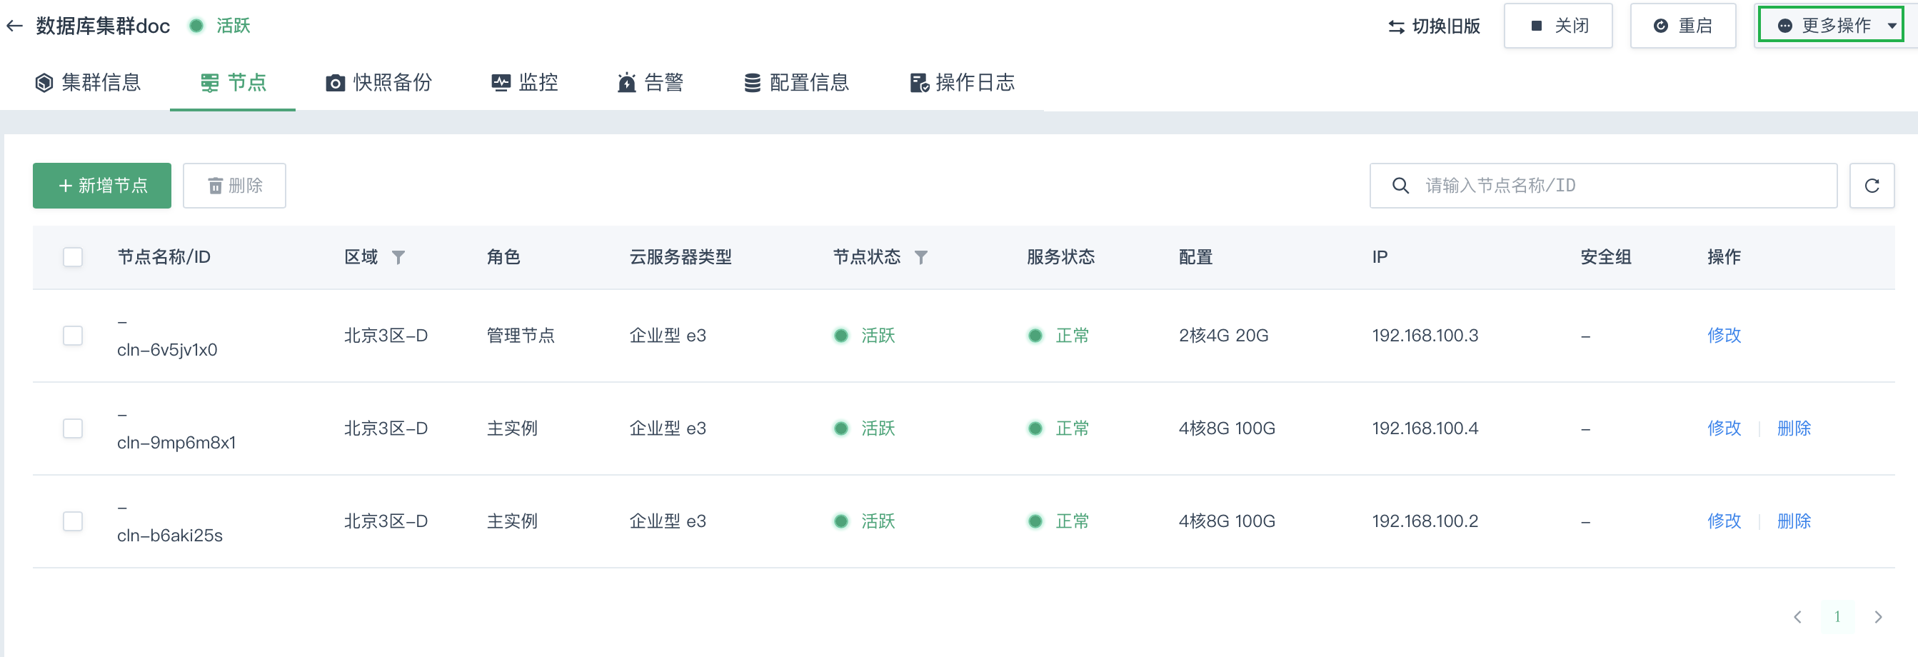Check the box for node cln-b6aki25s
Viewport: 1918px width, 657px height.
[x=73, y=521]
